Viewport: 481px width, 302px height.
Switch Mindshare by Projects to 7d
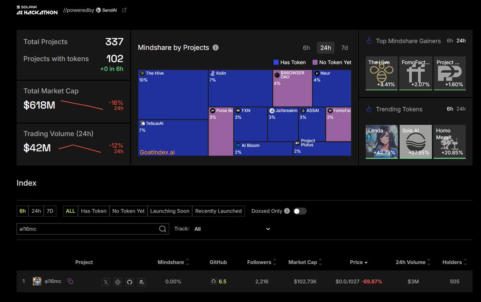point(344,48)
